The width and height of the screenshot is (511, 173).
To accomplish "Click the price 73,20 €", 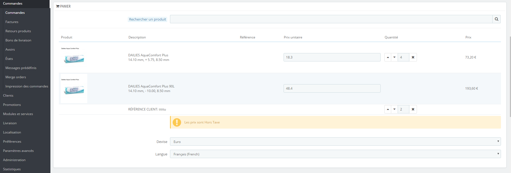I will 471,57.
